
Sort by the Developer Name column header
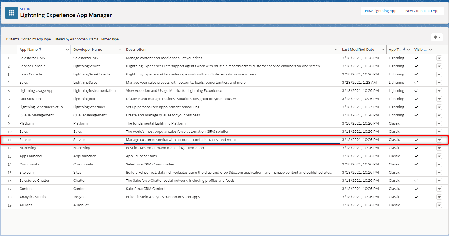[88, 50]
